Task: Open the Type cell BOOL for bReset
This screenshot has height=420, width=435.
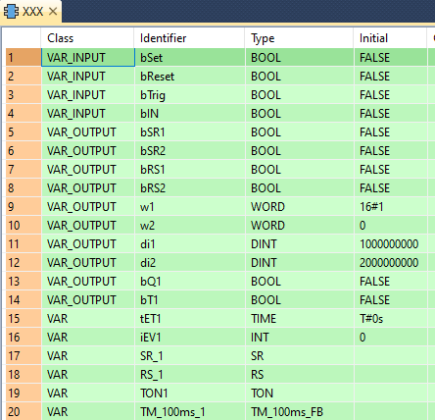Action: [300, 77]
